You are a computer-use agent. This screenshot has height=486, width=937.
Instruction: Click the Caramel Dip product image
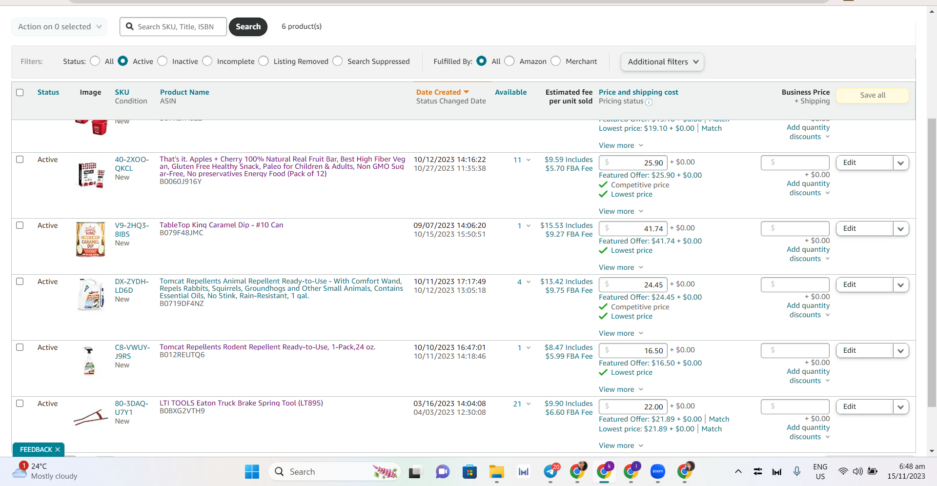click(90, 240)
